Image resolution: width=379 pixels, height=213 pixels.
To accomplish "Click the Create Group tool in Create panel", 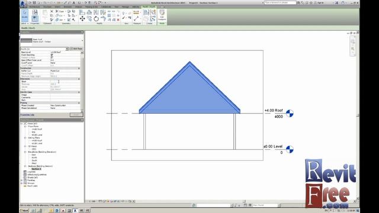I will click(x=153, y=12).
